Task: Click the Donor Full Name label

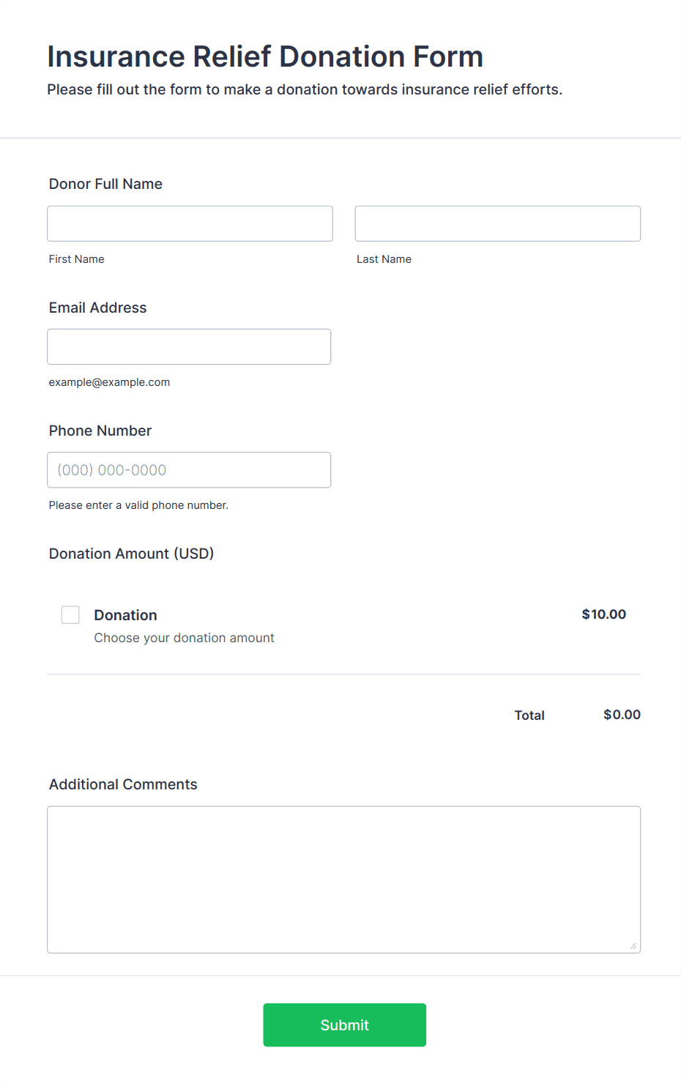Action: [105, 184]
